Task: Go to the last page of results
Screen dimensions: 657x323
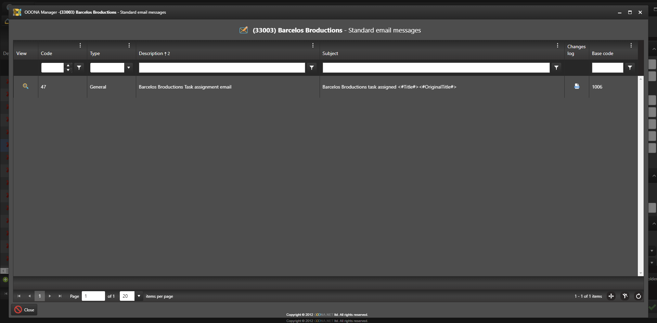Action: pos(60,296)
